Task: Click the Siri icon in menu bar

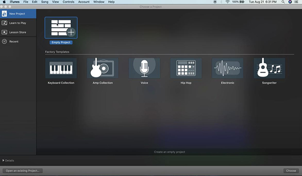Action: click(290, 2)
